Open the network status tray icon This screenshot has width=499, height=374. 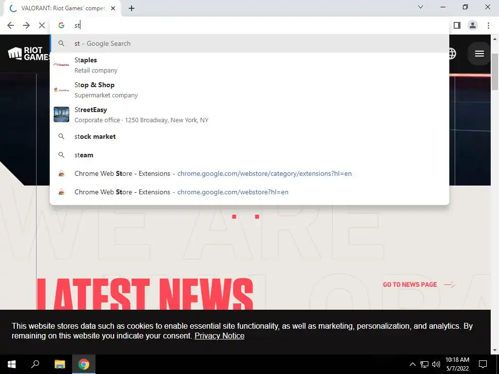(x=424, y=364)
